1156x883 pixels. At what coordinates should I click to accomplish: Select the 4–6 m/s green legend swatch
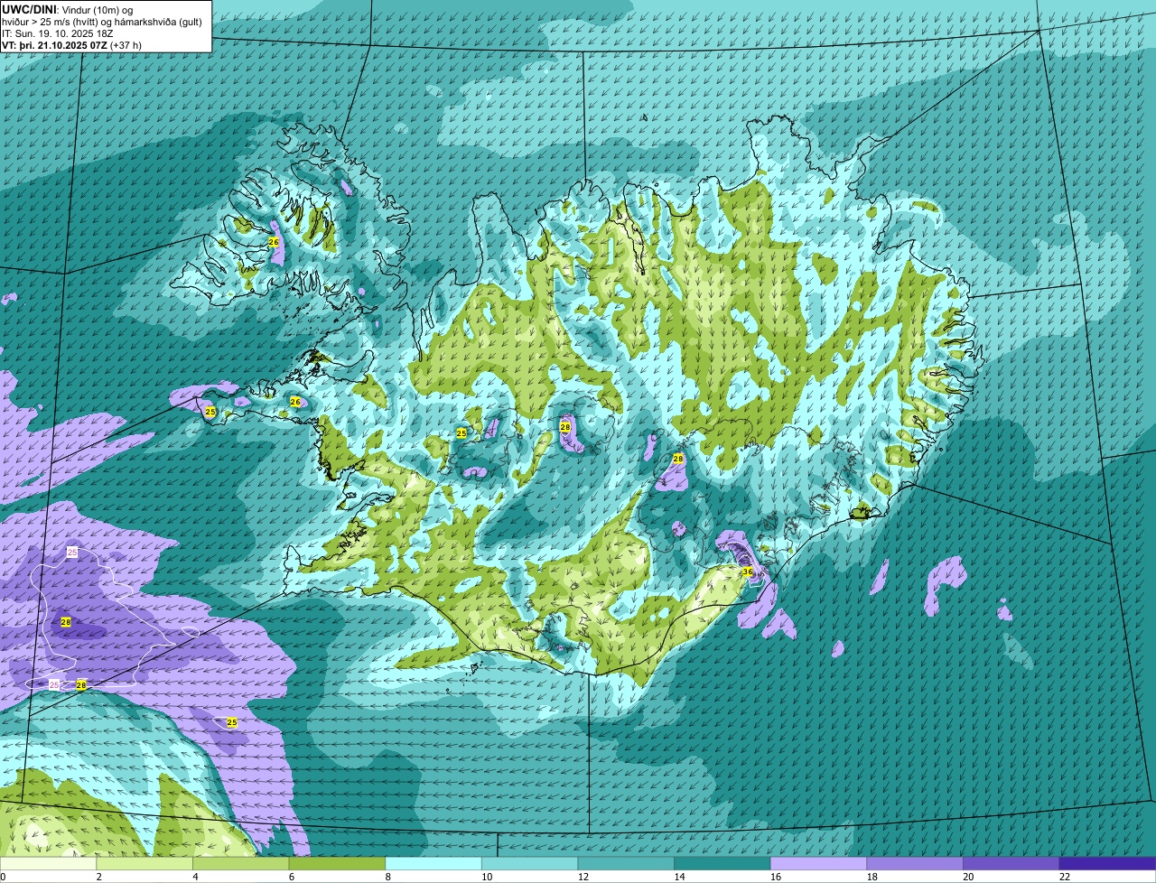[x=241, y=863]
